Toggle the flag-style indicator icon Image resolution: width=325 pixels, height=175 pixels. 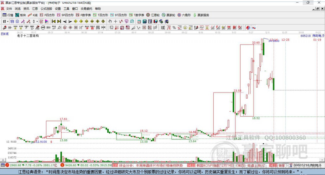click(x=47, y=21)
